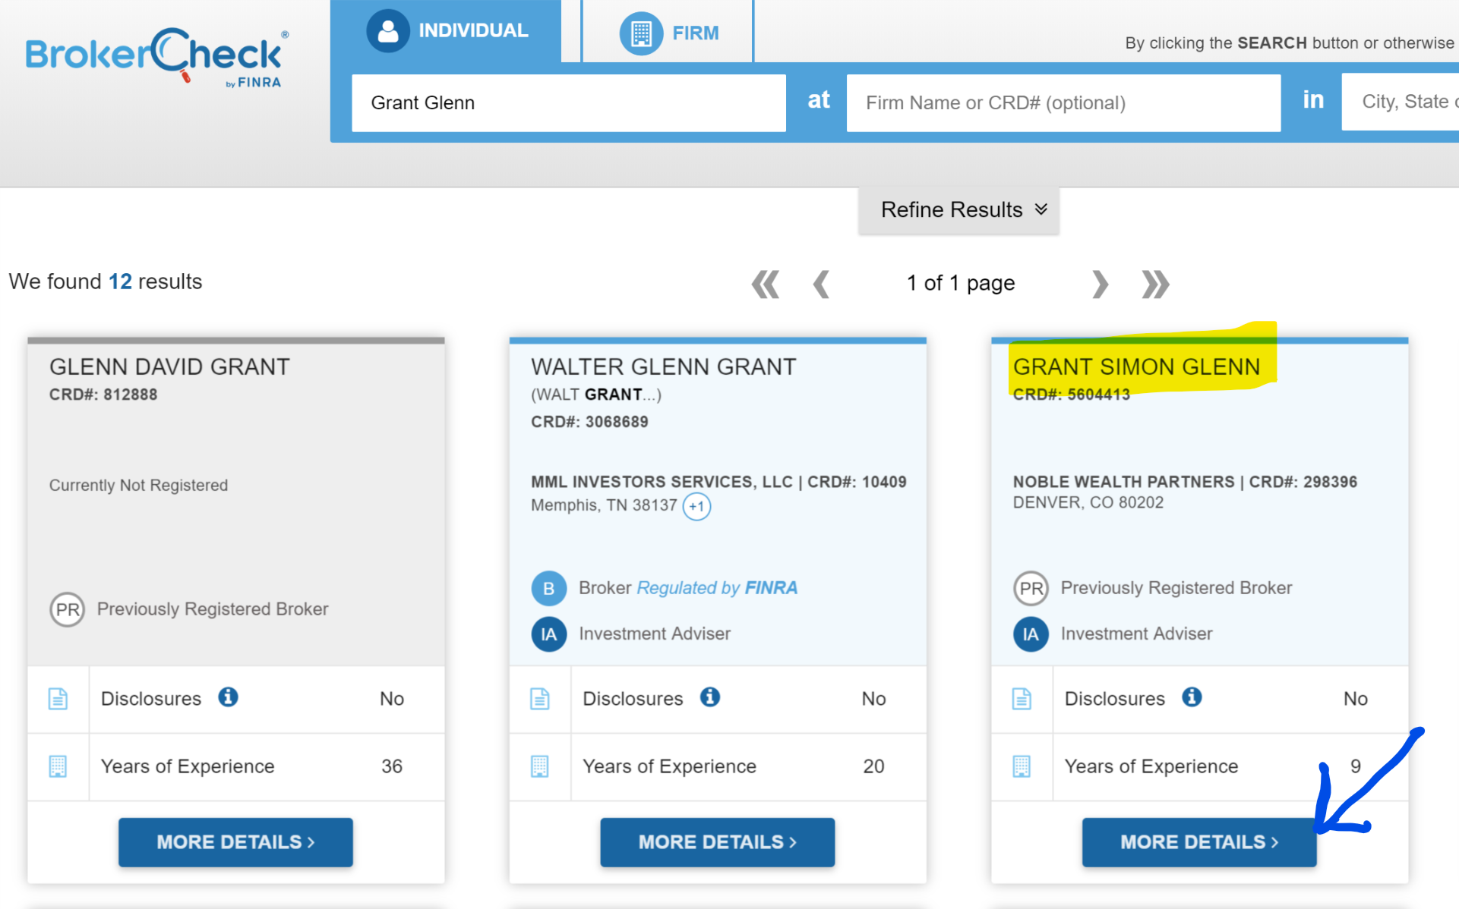Open the GRANT SIMON GLENN name heading
The image size is (1459, 909).
(1136, 367)
